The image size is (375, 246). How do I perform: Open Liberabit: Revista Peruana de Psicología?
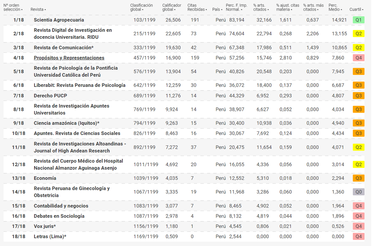(x=80, y=85)
